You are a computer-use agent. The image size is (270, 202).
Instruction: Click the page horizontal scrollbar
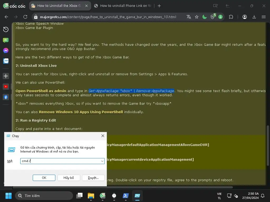pos(123,187)
